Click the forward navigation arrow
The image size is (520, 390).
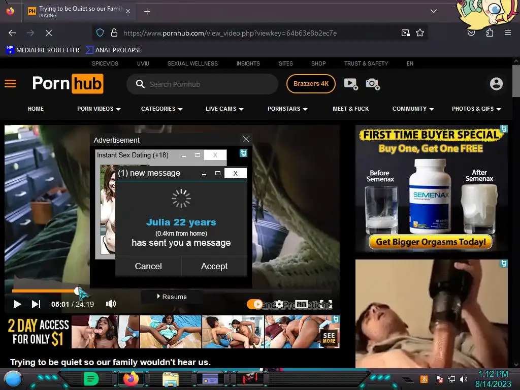coord(30,33)
